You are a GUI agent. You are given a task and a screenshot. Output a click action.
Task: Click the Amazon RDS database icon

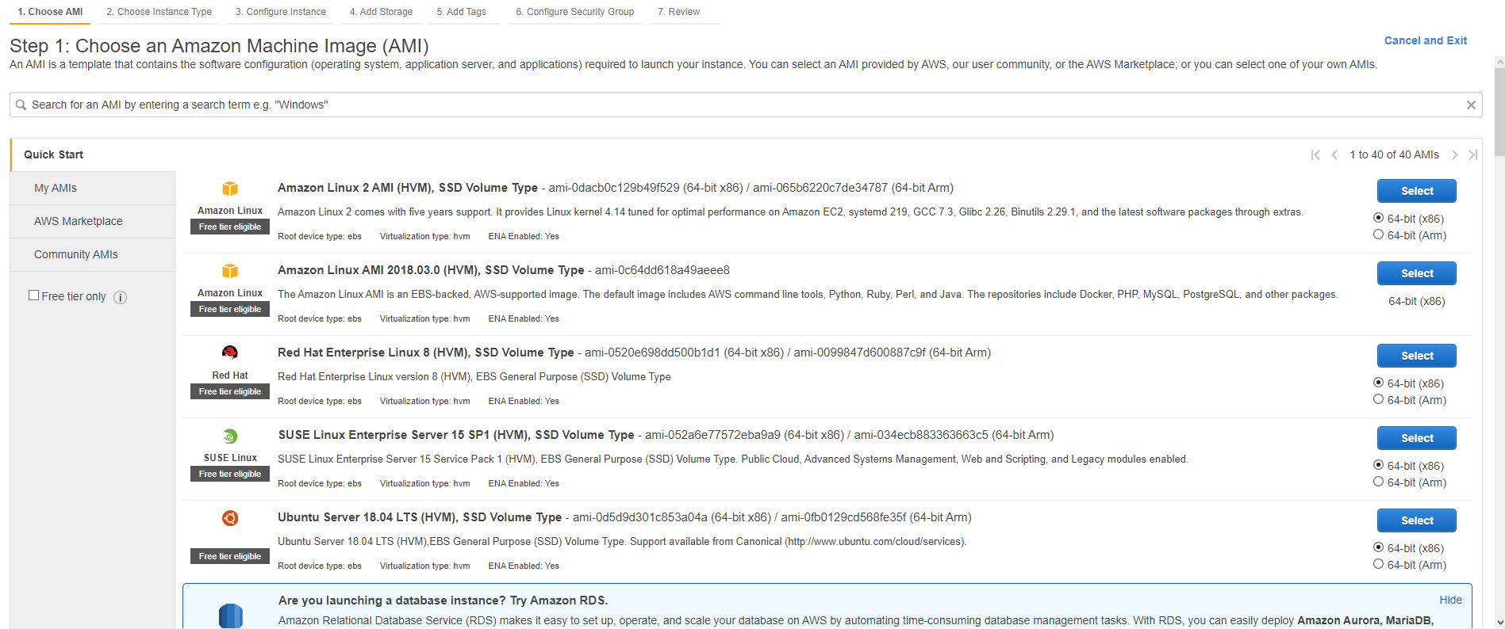click(230, 615)
